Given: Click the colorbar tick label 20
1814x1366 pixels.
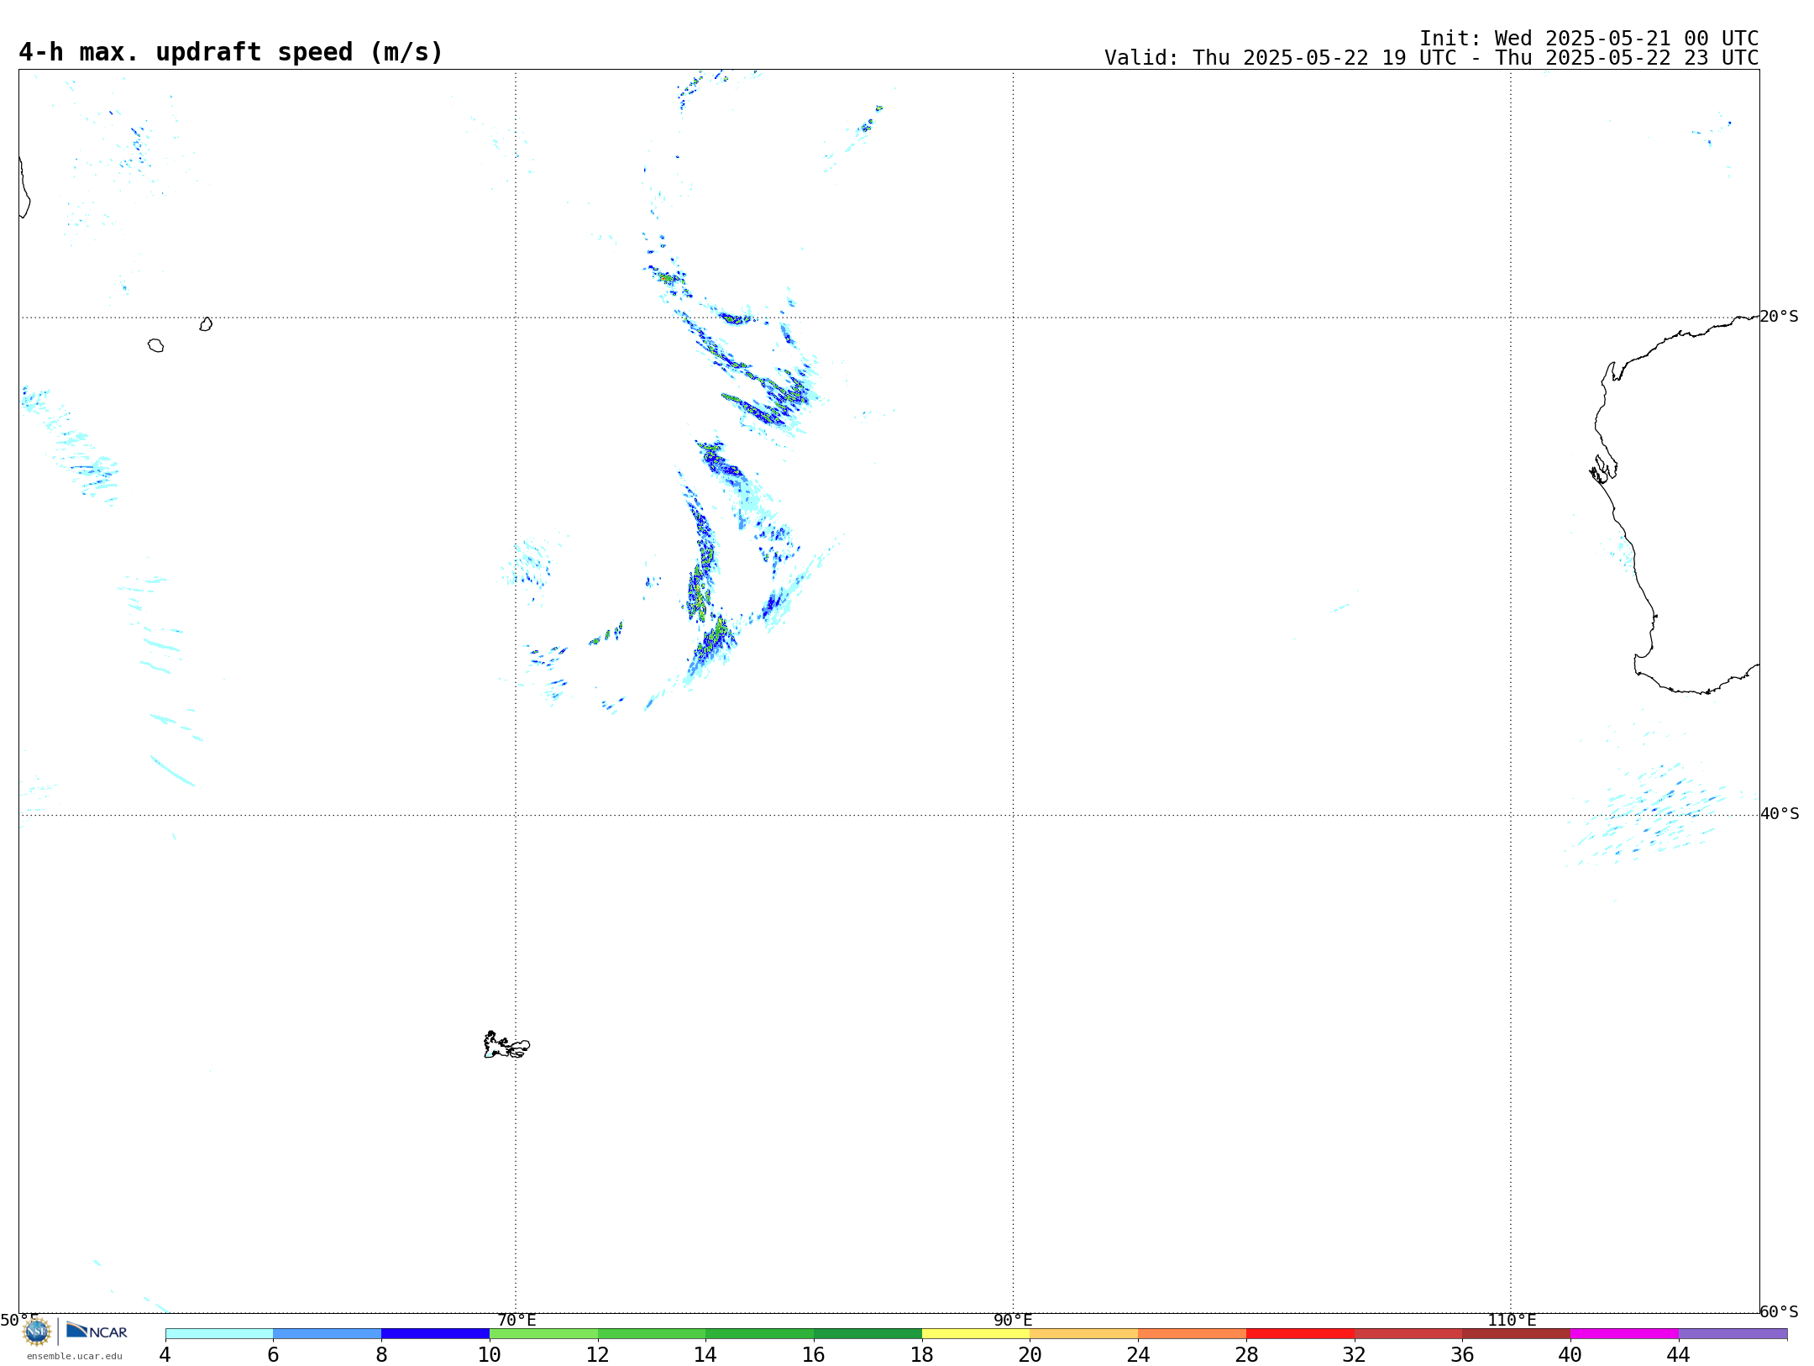Looking at the screenshot, I should [x=1030, y=1355].
